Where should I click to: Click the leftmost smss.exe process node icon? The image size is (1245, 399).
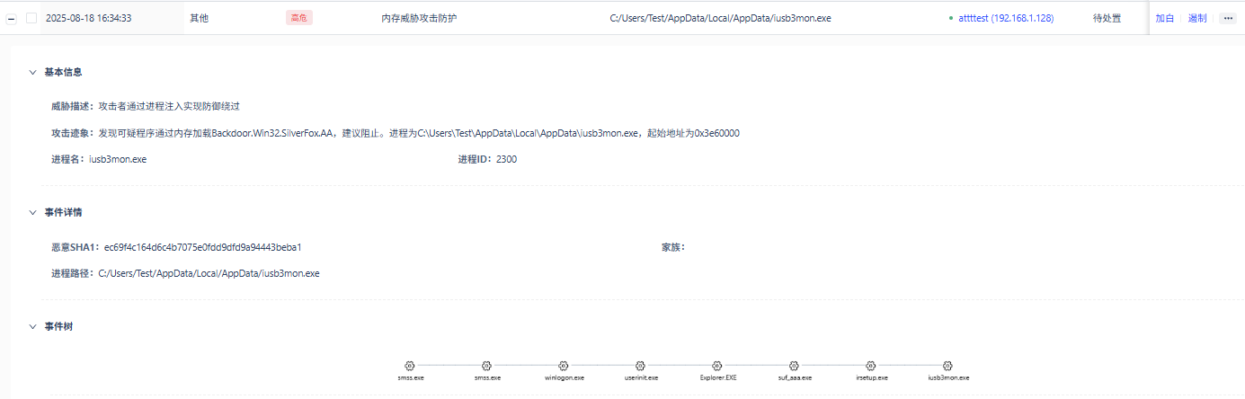click(410, 366)
